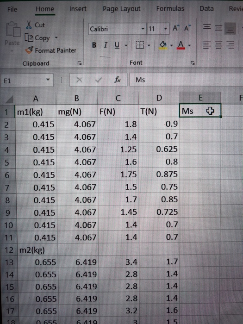The height and width of the screenshot is (324, 243).
Task: Click the Paste clipboard icon
Action: click(x=13, y=29)
